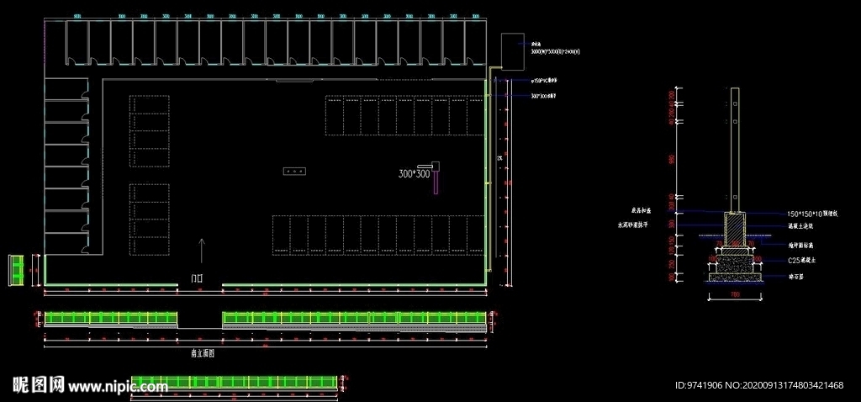Open the www.nipic.com watermark link
The height and width of the screenshot is (402, 861).
pyautogui.click(x=118, y=387)
